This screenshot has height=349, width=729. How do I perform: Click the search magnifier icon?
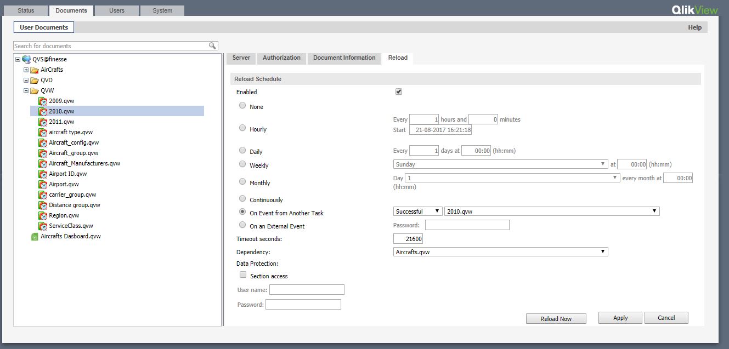click(x=212, y=46)
